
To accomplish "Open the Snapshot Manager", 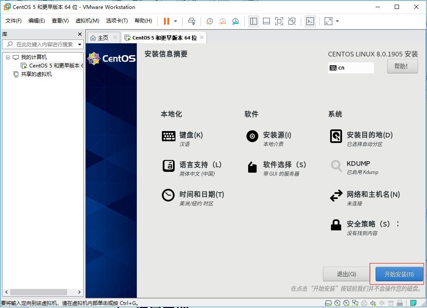I will tap(236, 21).
